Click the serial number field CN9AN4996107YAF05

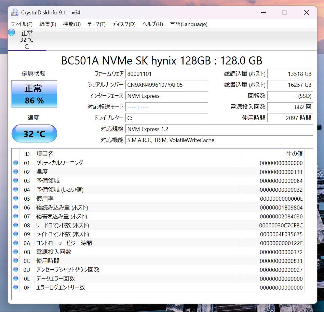(x=166, y=85)
